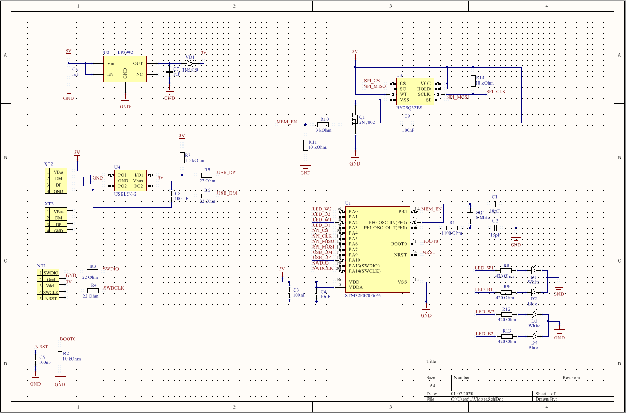Select resistor R5 on USB_DP line

[x=207, y=175]
